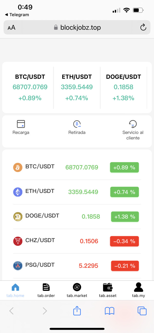Screen dimensions: 154x333
Task: Tap the Ethereum coin icon
Action: pyautogui.click(x=18, y=192)
